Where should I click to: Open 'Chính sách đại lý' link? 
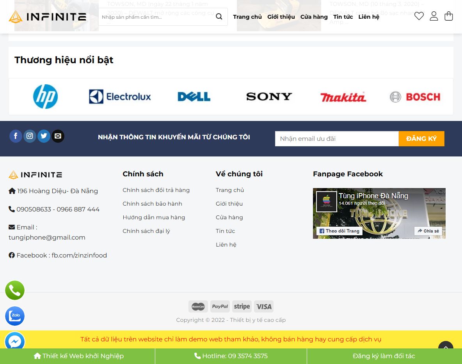pos(146,231)
